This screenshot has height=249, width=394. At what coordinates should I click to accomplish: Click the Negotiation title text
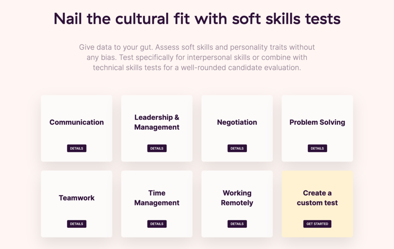pyautogui.click(x=237, y=122)
